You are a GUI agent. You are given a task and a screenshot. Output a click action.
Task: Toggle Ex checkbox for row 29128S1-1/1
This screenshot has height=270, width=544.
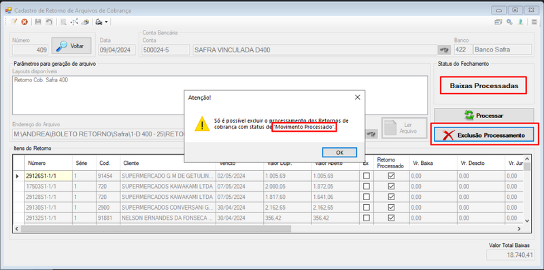pos(366,197)
